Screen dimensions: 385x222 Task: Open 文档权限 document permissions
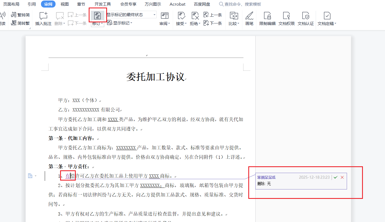pyautogui.click(x=286, y=16)
